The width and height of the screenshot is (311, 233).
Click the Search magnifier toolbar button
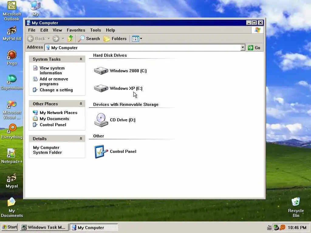89,39
